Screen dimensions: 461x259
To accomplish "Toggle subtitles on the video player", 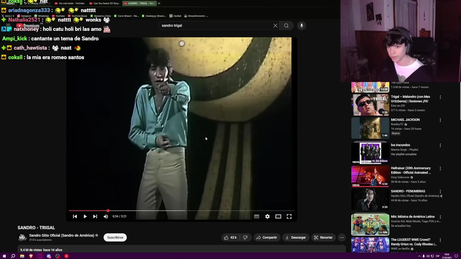I will 256,217.
